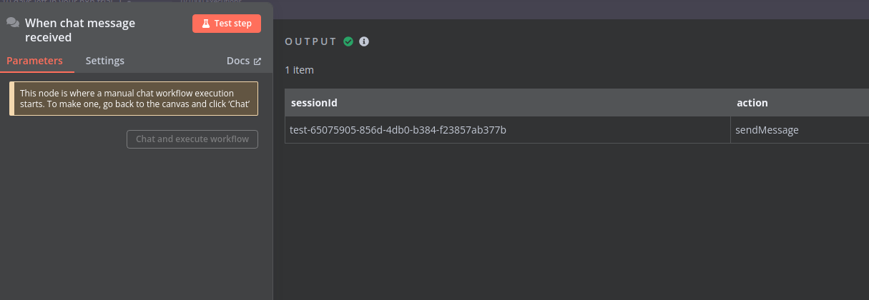
Task: Open the Settings tab
Action: click(x=105, y=61)
